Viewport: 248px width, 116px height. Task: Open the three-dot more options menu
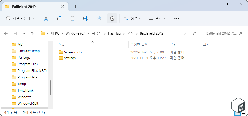coord(177,19)
